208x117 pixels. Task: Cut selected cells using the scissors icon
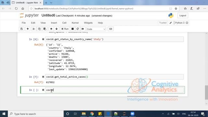tap(34, 29)
